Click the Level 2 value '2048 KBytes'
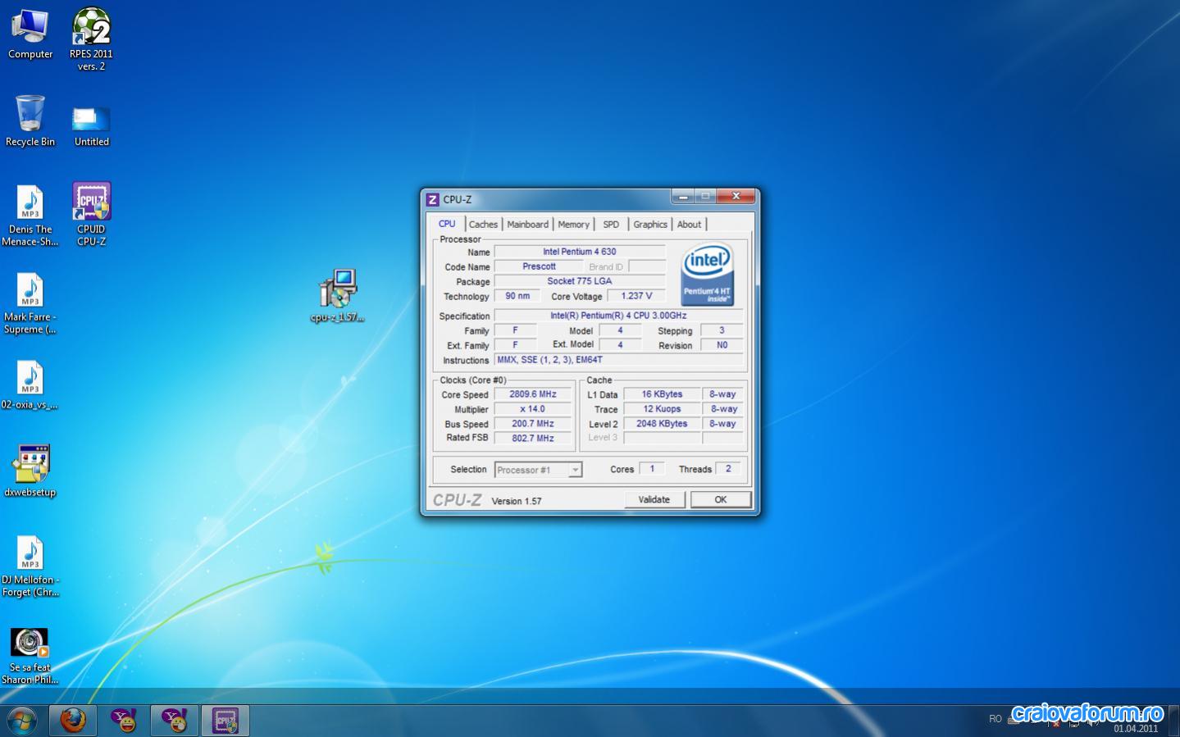Screen dimensions: 1180x737 (662, 424)
